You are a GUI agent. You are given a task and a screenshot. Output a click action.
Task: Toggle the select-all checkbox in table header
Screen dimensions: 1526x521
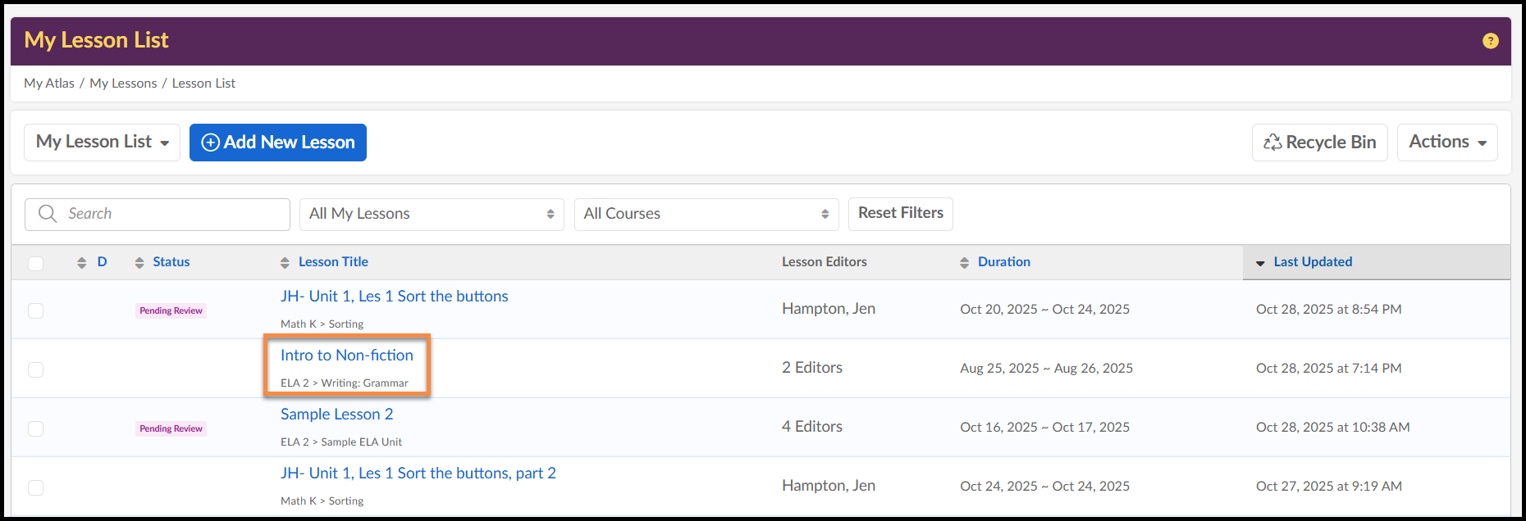point(35,263)
